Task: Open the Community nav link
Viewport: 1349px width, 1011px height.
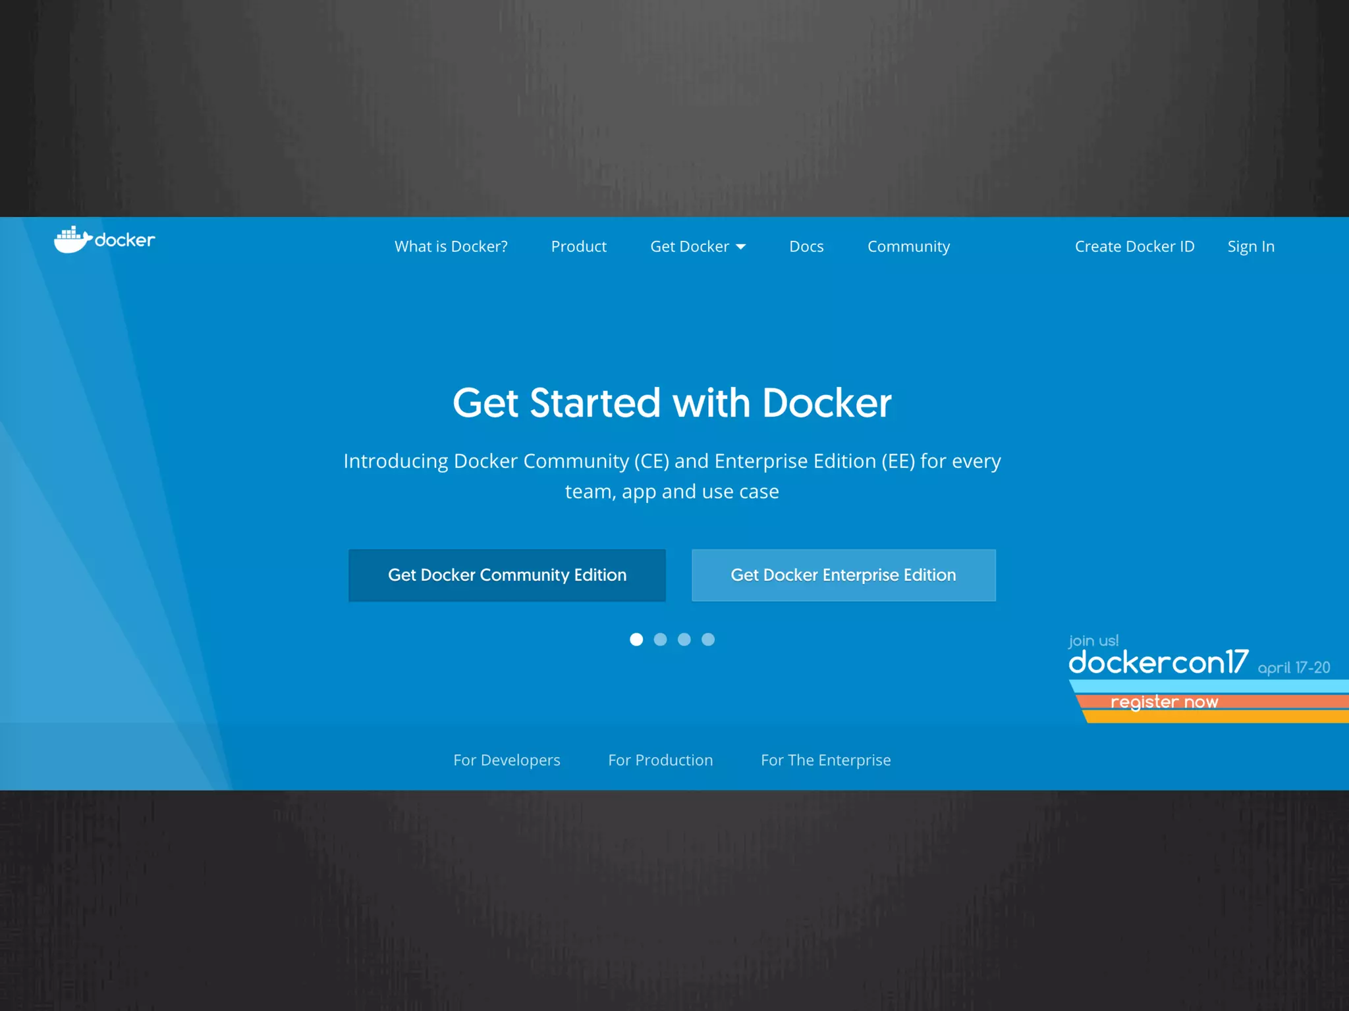Action: [x=908, y=247]
